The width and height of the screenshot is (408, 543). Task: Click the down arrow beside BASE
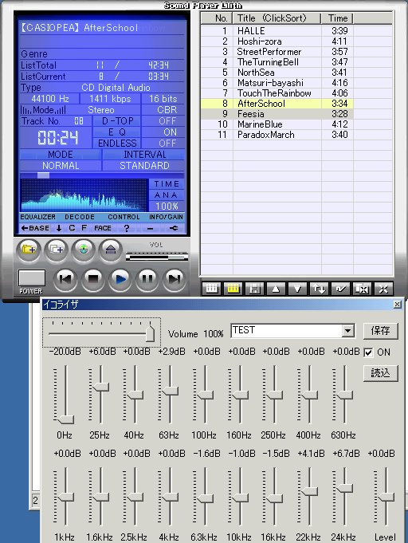59,228
